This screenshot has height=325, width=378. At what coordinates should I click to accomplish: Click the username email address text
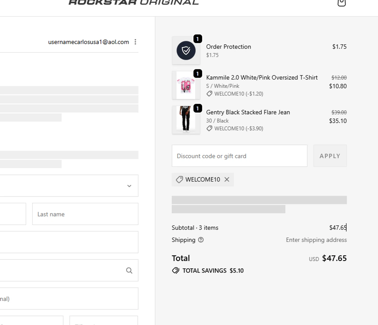pyautogui.click(x=88, y=42)
